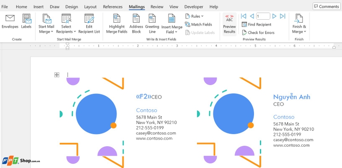The image size is (342, 168).
Task: Click the Insert Merge Field icon
Action: (172, 18)
